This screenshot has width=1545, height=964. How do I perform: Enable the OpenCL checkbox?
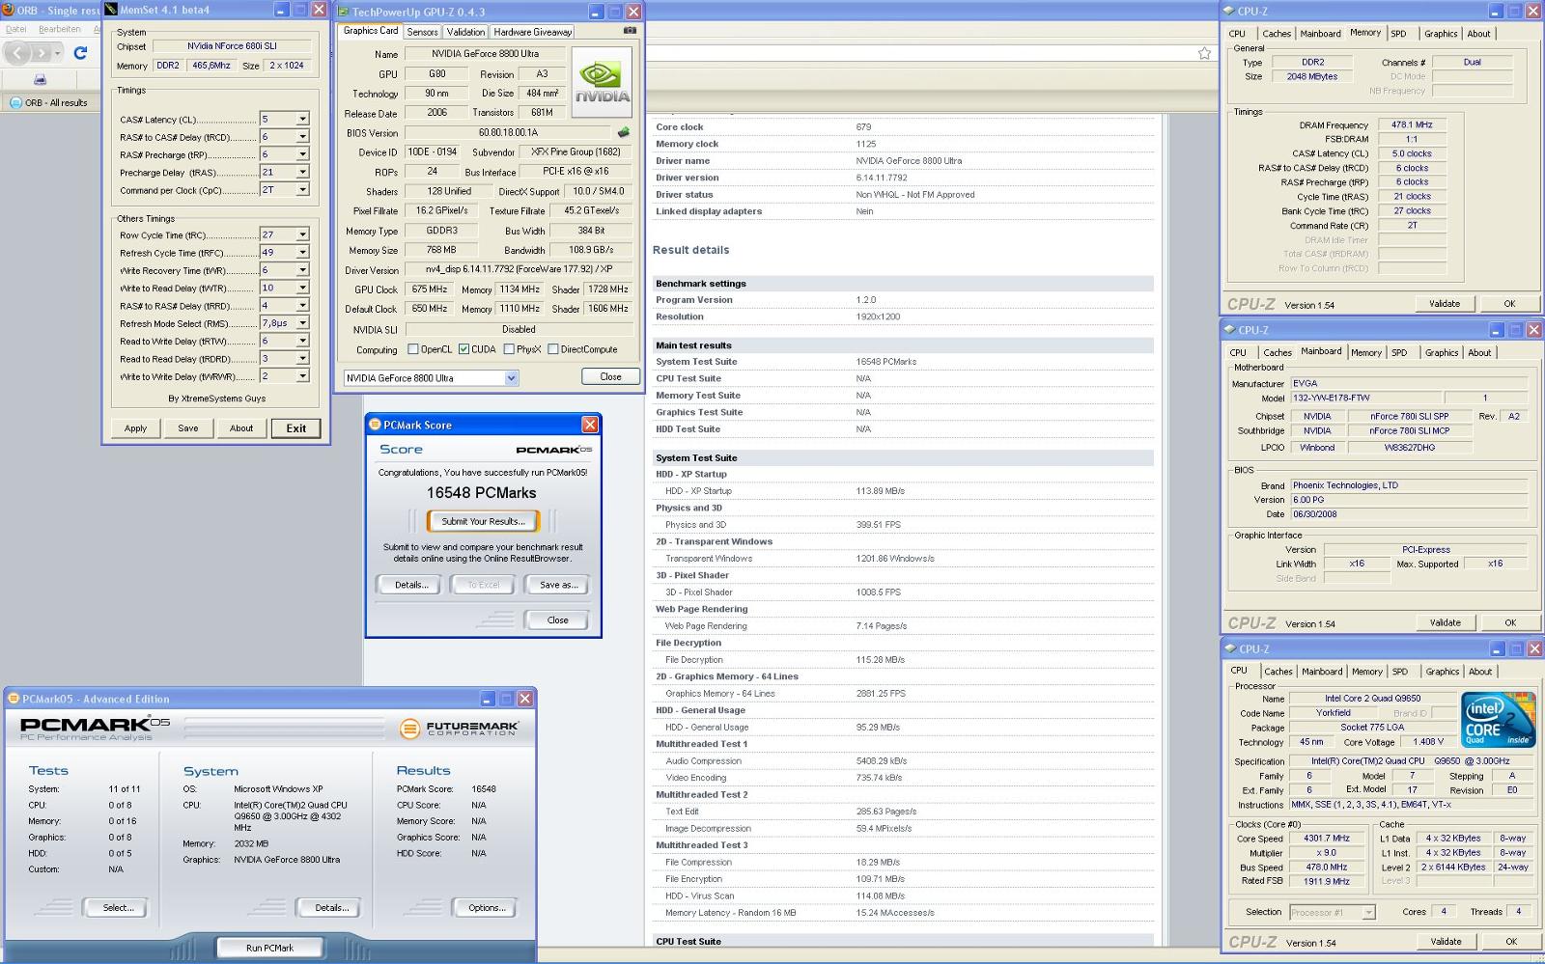[413, 349]
